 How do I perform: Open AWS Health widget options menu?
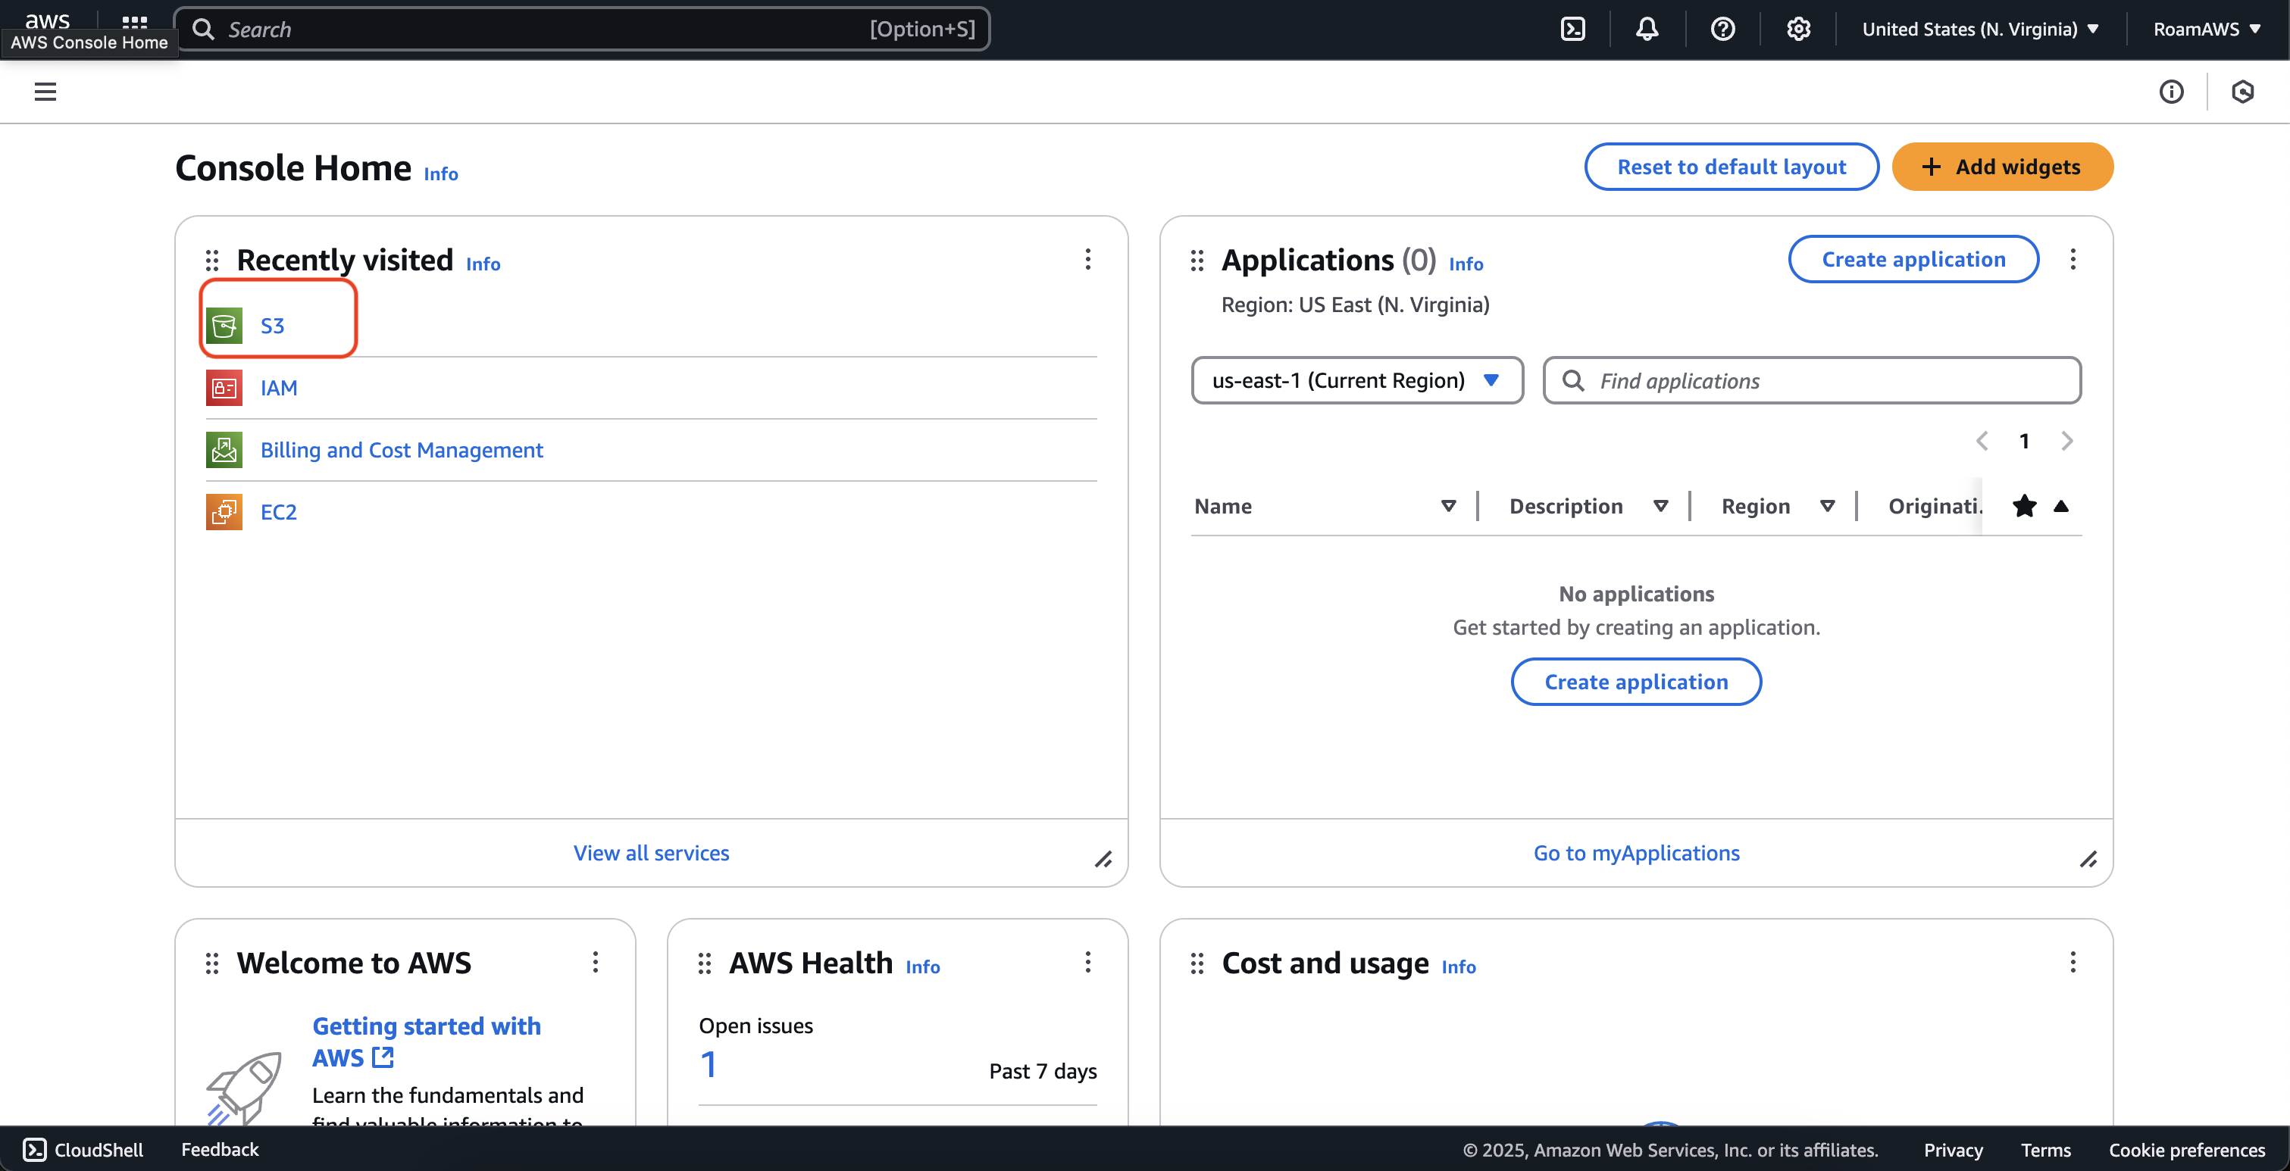pos(1088,962)
